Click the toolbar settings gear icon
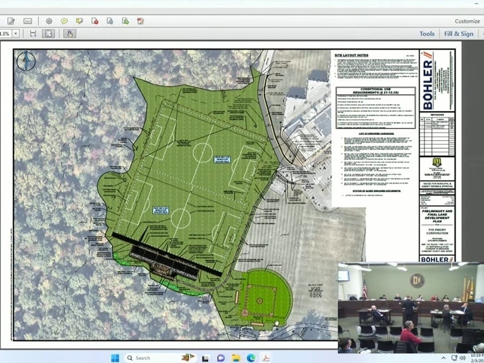Screen dimensions: 484x363 coord(49,20)
